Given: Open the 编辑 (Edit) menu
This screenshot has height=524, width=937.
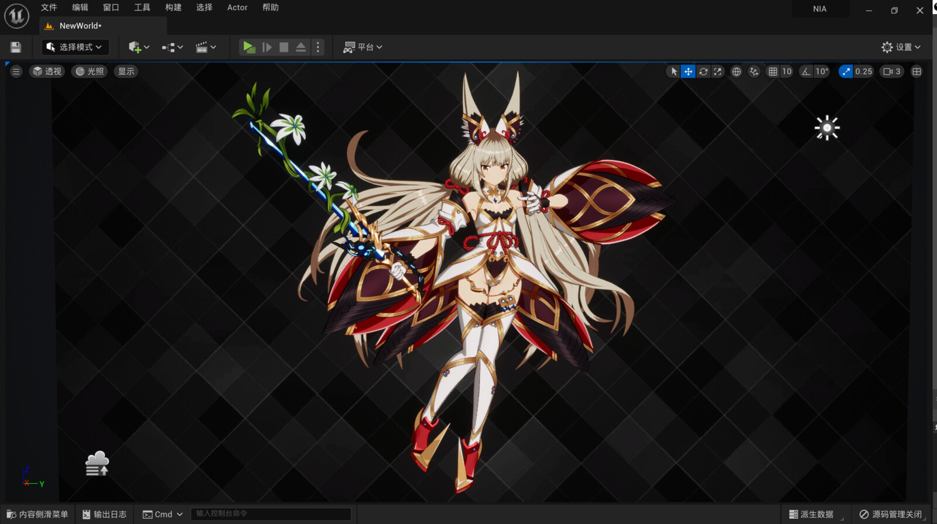Looking at the screenshot, I should 80,8.
